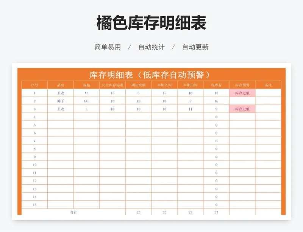Select the tagline text 简单易用
Viewport: 303px width, 232px height.
(108, 47)
